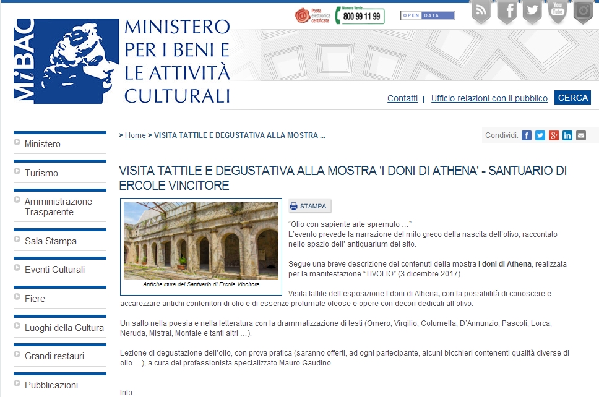Open the Contatti link
The height and width of the screenshot is (397, 599).
402,98
